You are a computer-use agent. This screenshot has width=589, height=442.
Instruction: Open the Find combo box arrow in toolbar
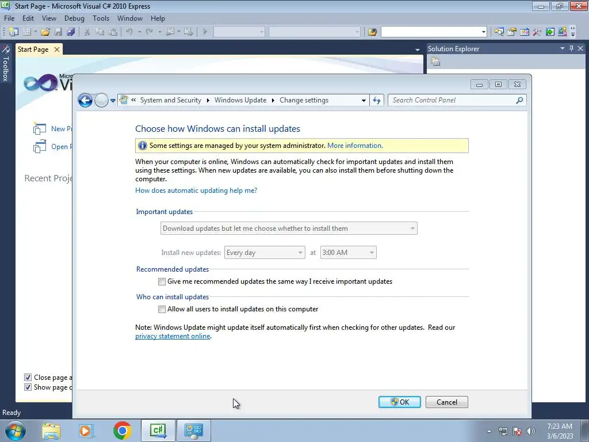[x=483, y=32]
